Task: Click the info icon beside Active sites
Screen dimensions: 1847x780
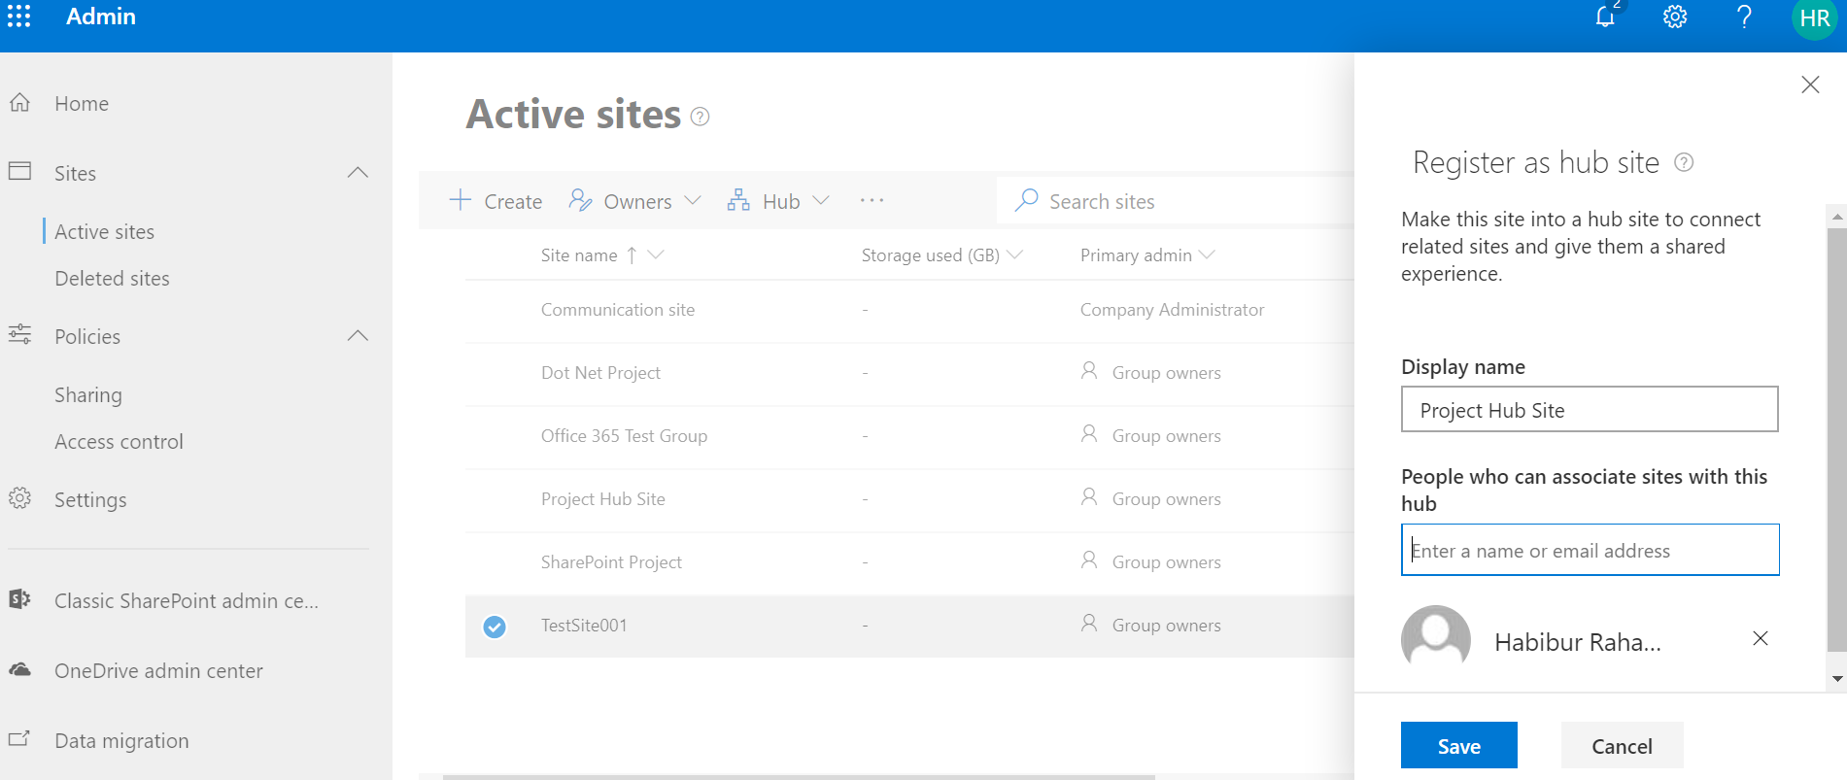Action: click(700, 117)
